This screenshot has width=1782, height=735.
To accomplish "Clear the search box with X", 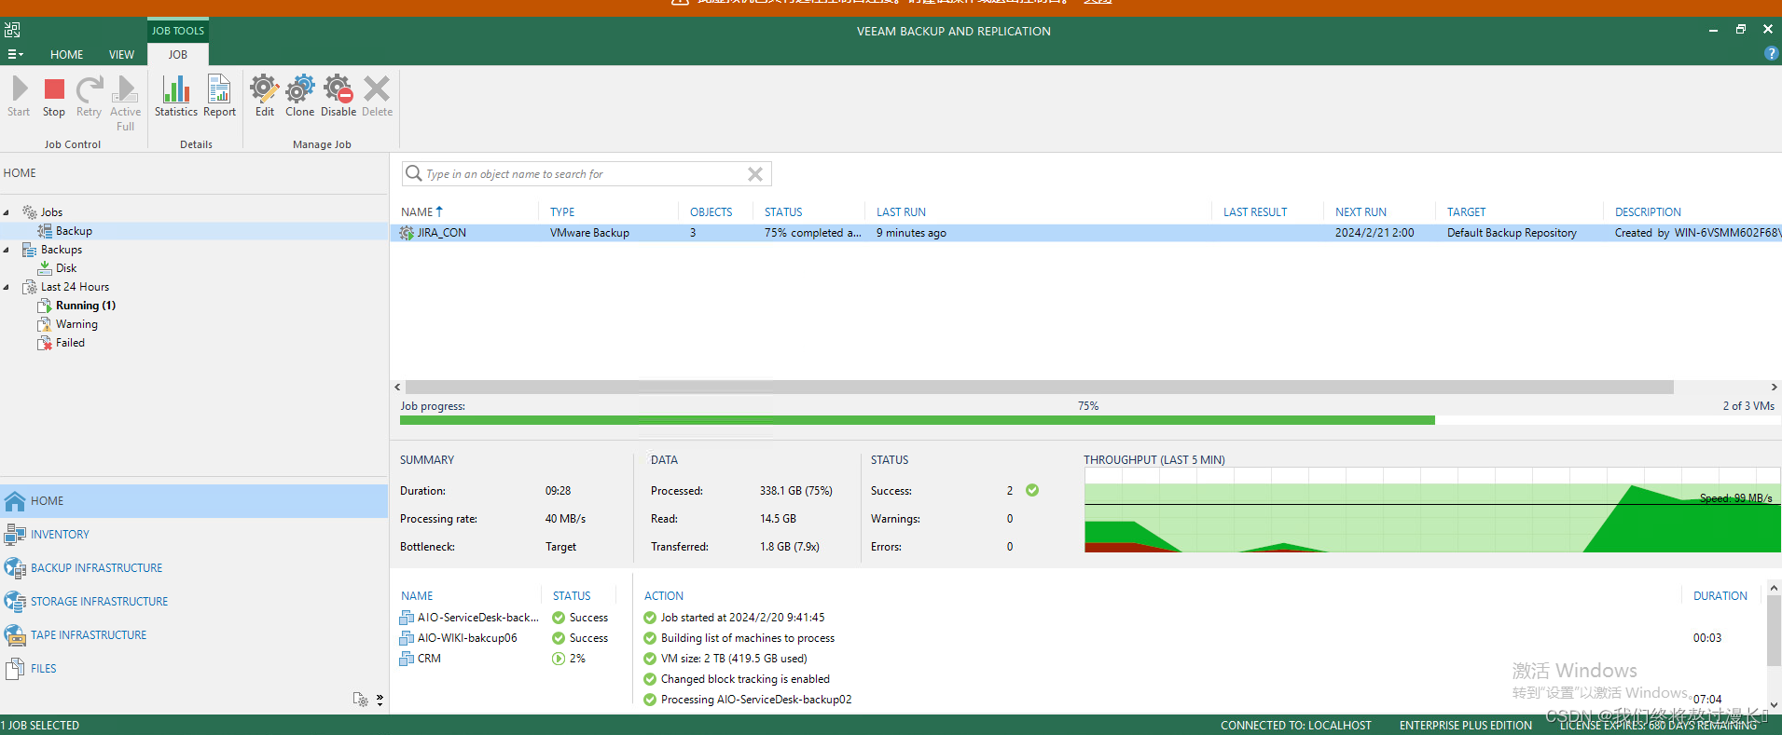I will pyautogui.click(x=755, y=174).
